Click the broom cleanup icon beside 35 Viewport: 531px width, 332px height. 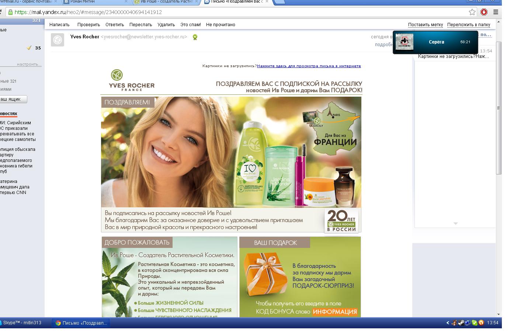point(29,48)
